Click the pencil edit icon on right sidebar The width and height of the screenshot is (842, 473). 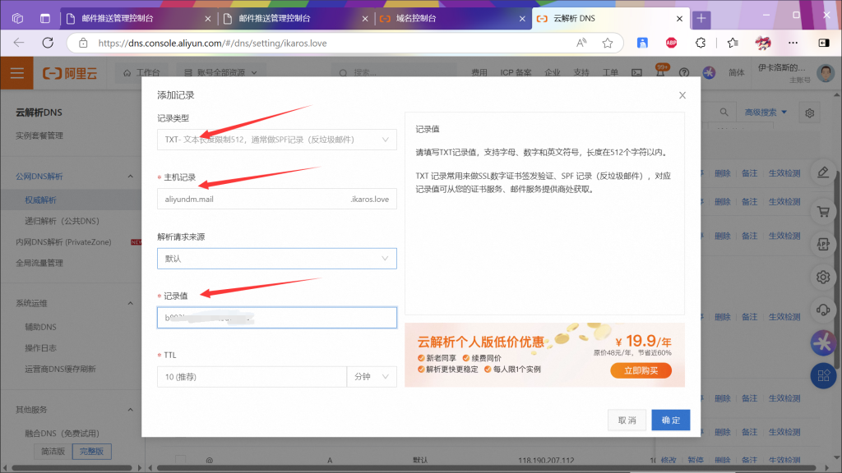click(x=822, y=172)
